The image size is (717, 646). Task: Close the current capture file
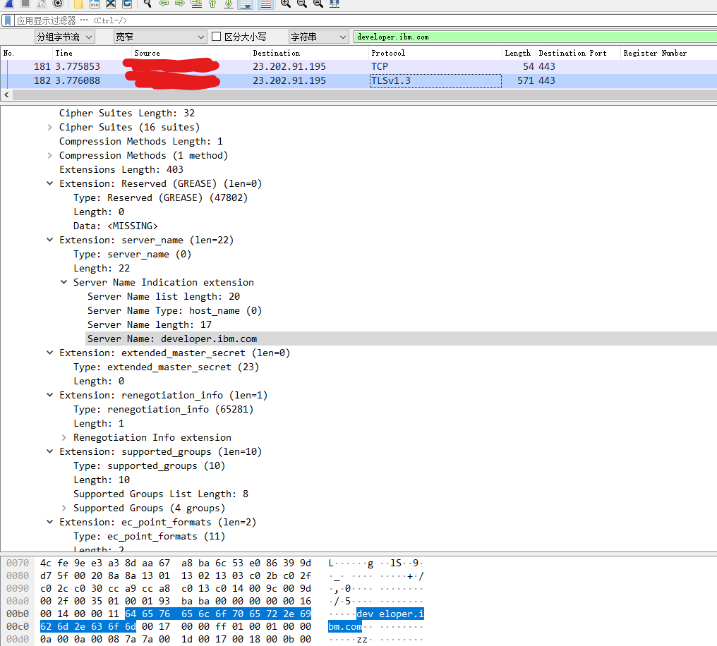(111, 4)
